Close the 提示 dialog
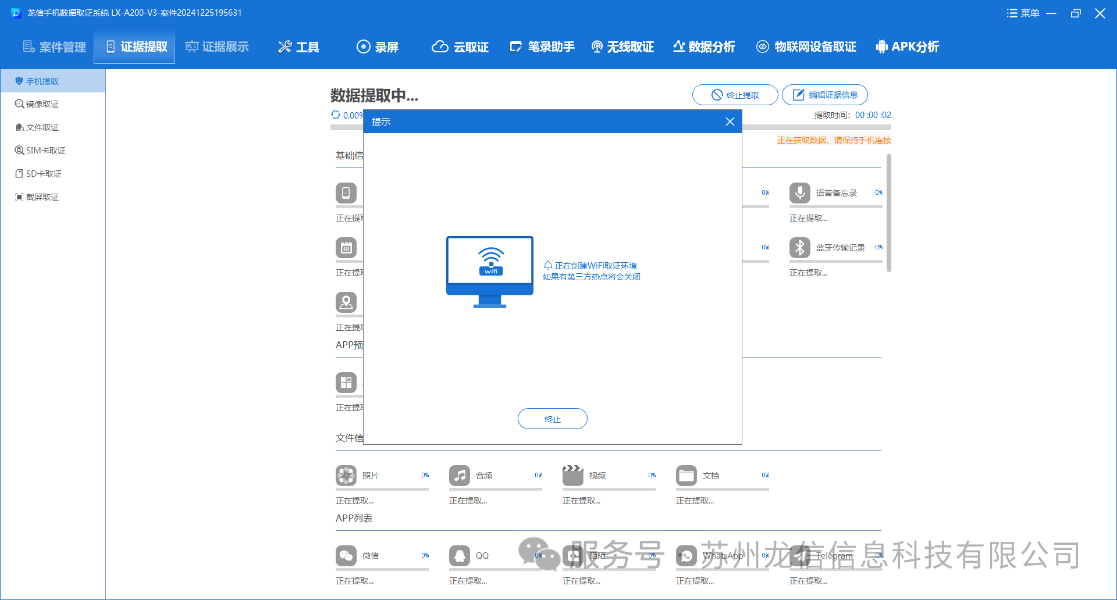 point(730,122)
